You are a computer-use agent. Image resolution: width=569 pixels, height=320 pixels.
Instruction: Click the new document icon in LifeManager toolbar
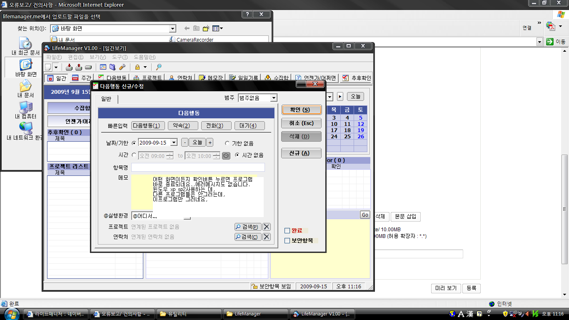48,67
